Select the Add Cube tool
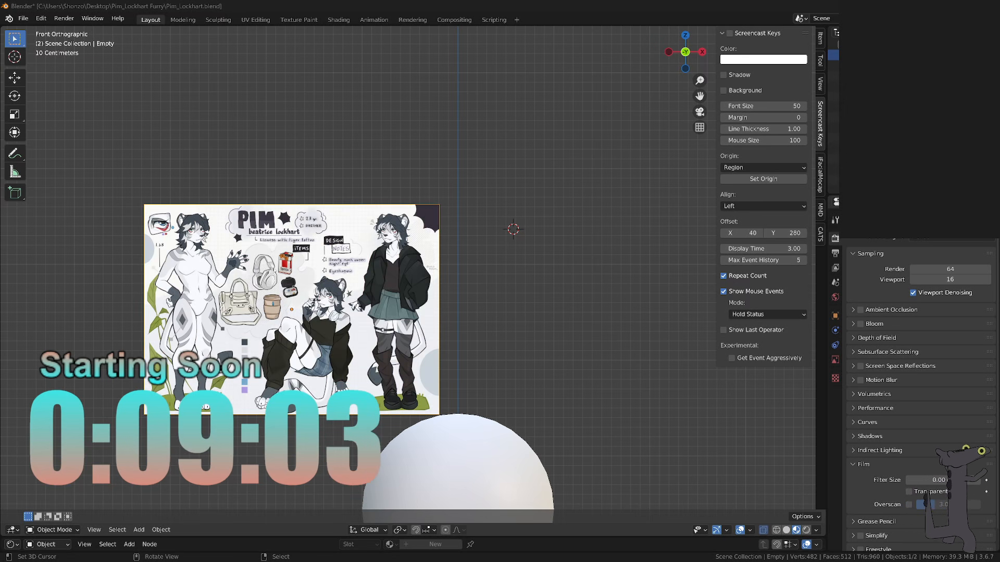This screenshot has height=562, width=1000. pyautogui.click(x=15, y=193)
